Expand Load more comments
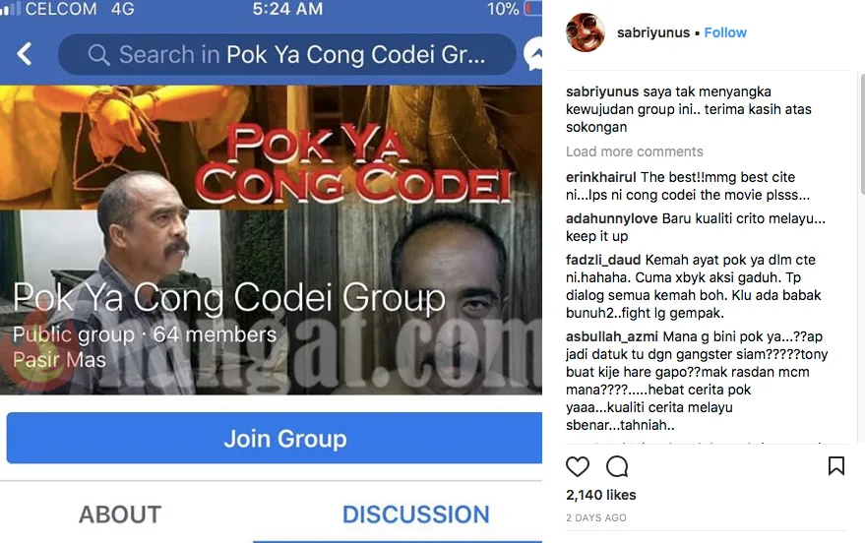 point(635,151)
